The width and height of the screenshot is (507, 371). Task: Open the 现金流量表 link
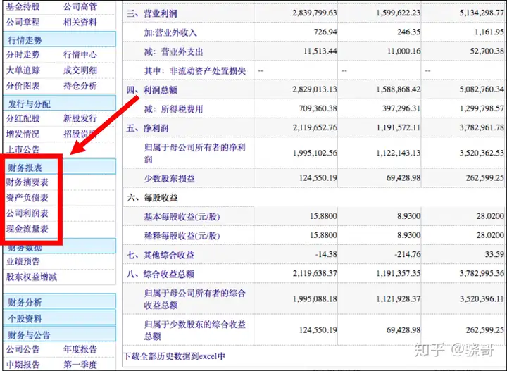click(27, 229)
